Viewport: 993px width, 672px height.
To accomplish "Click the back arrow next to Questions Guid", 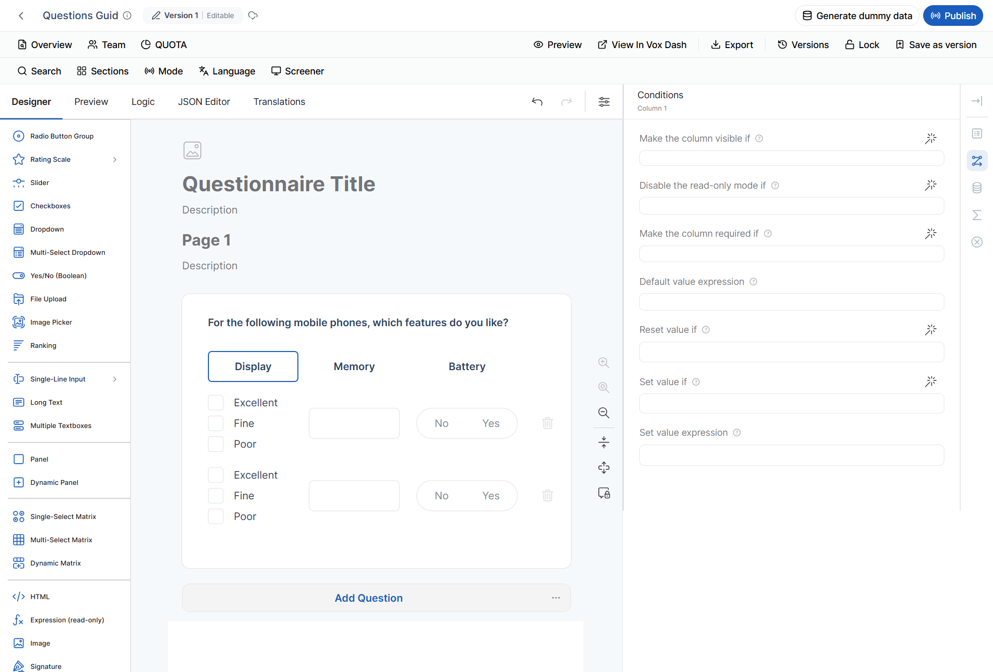I will (21, 16).
